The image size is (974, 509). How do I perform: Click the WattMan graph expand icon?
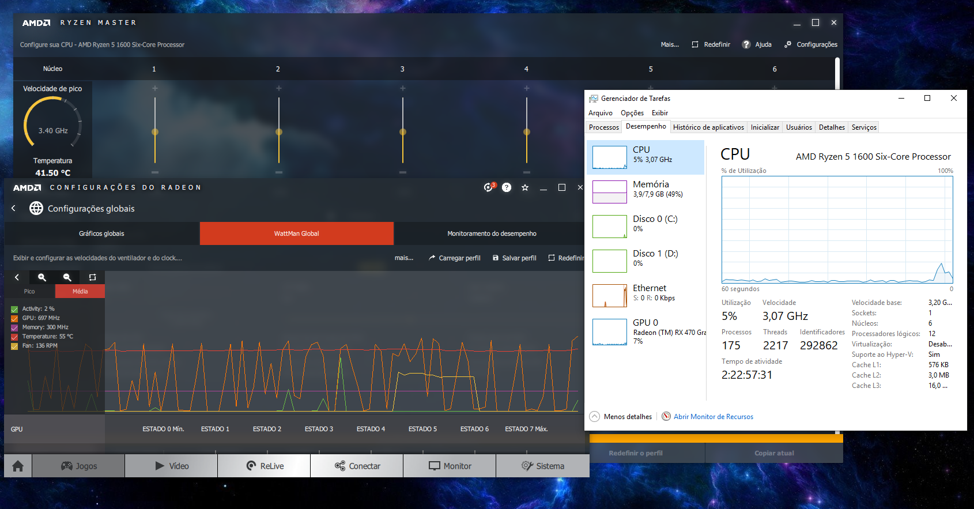pyautogui.click(x=92, y=277)
